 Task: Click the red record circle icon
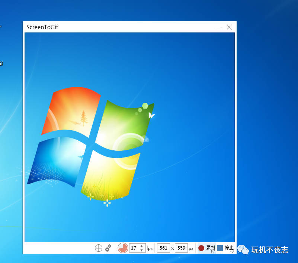point(201,248)
